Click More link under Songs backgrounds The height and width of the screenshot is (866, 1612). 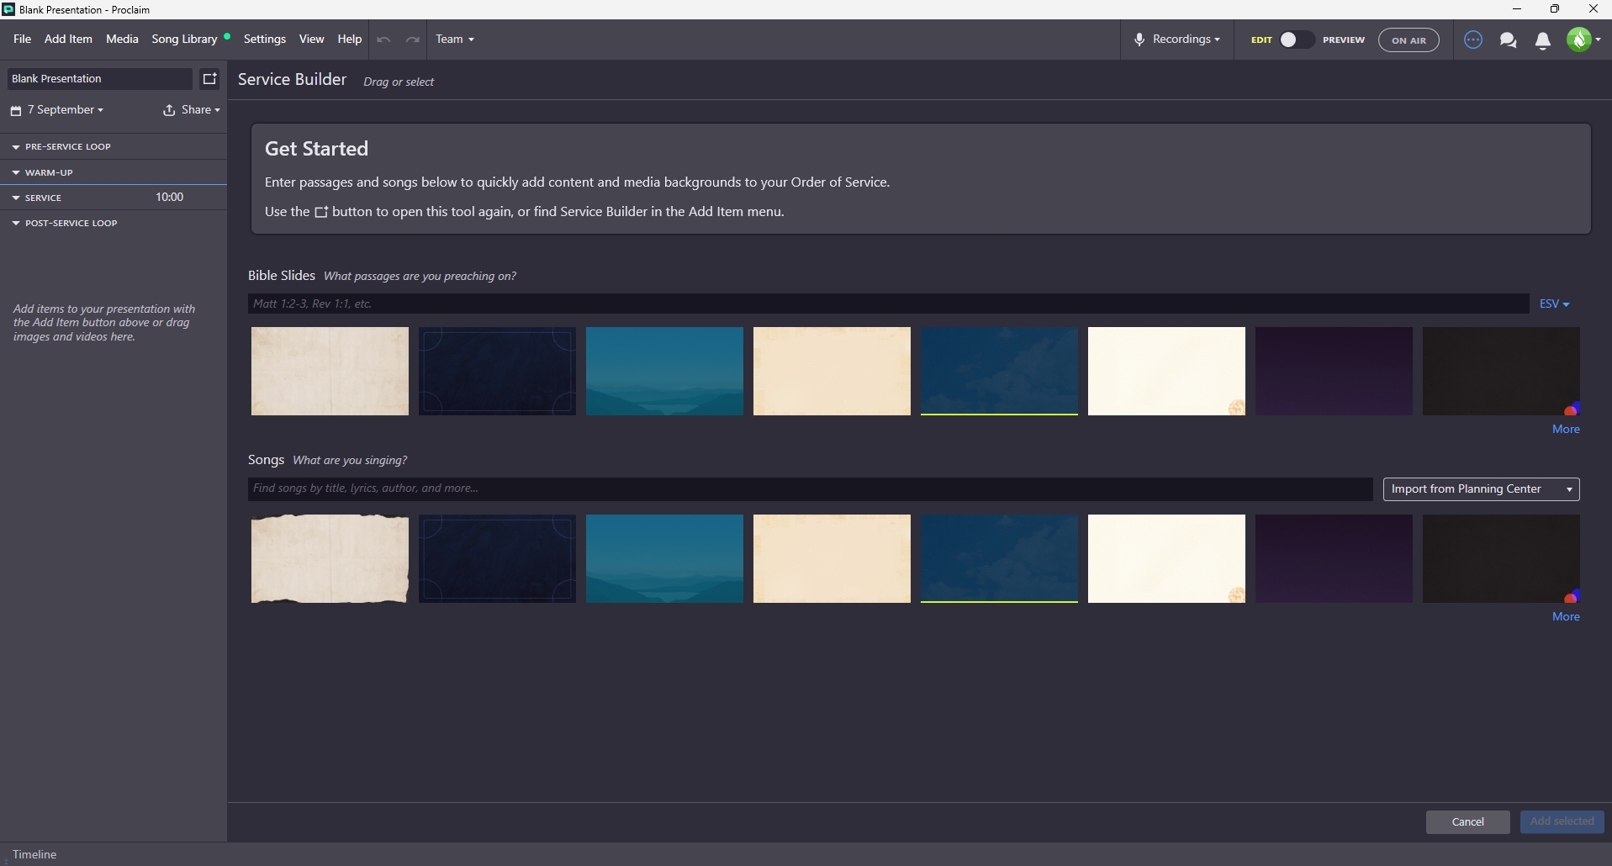1566,616
